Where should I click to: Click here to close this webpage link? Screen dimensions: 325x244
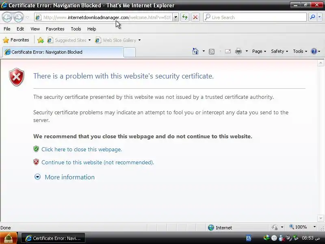(82, 149)
